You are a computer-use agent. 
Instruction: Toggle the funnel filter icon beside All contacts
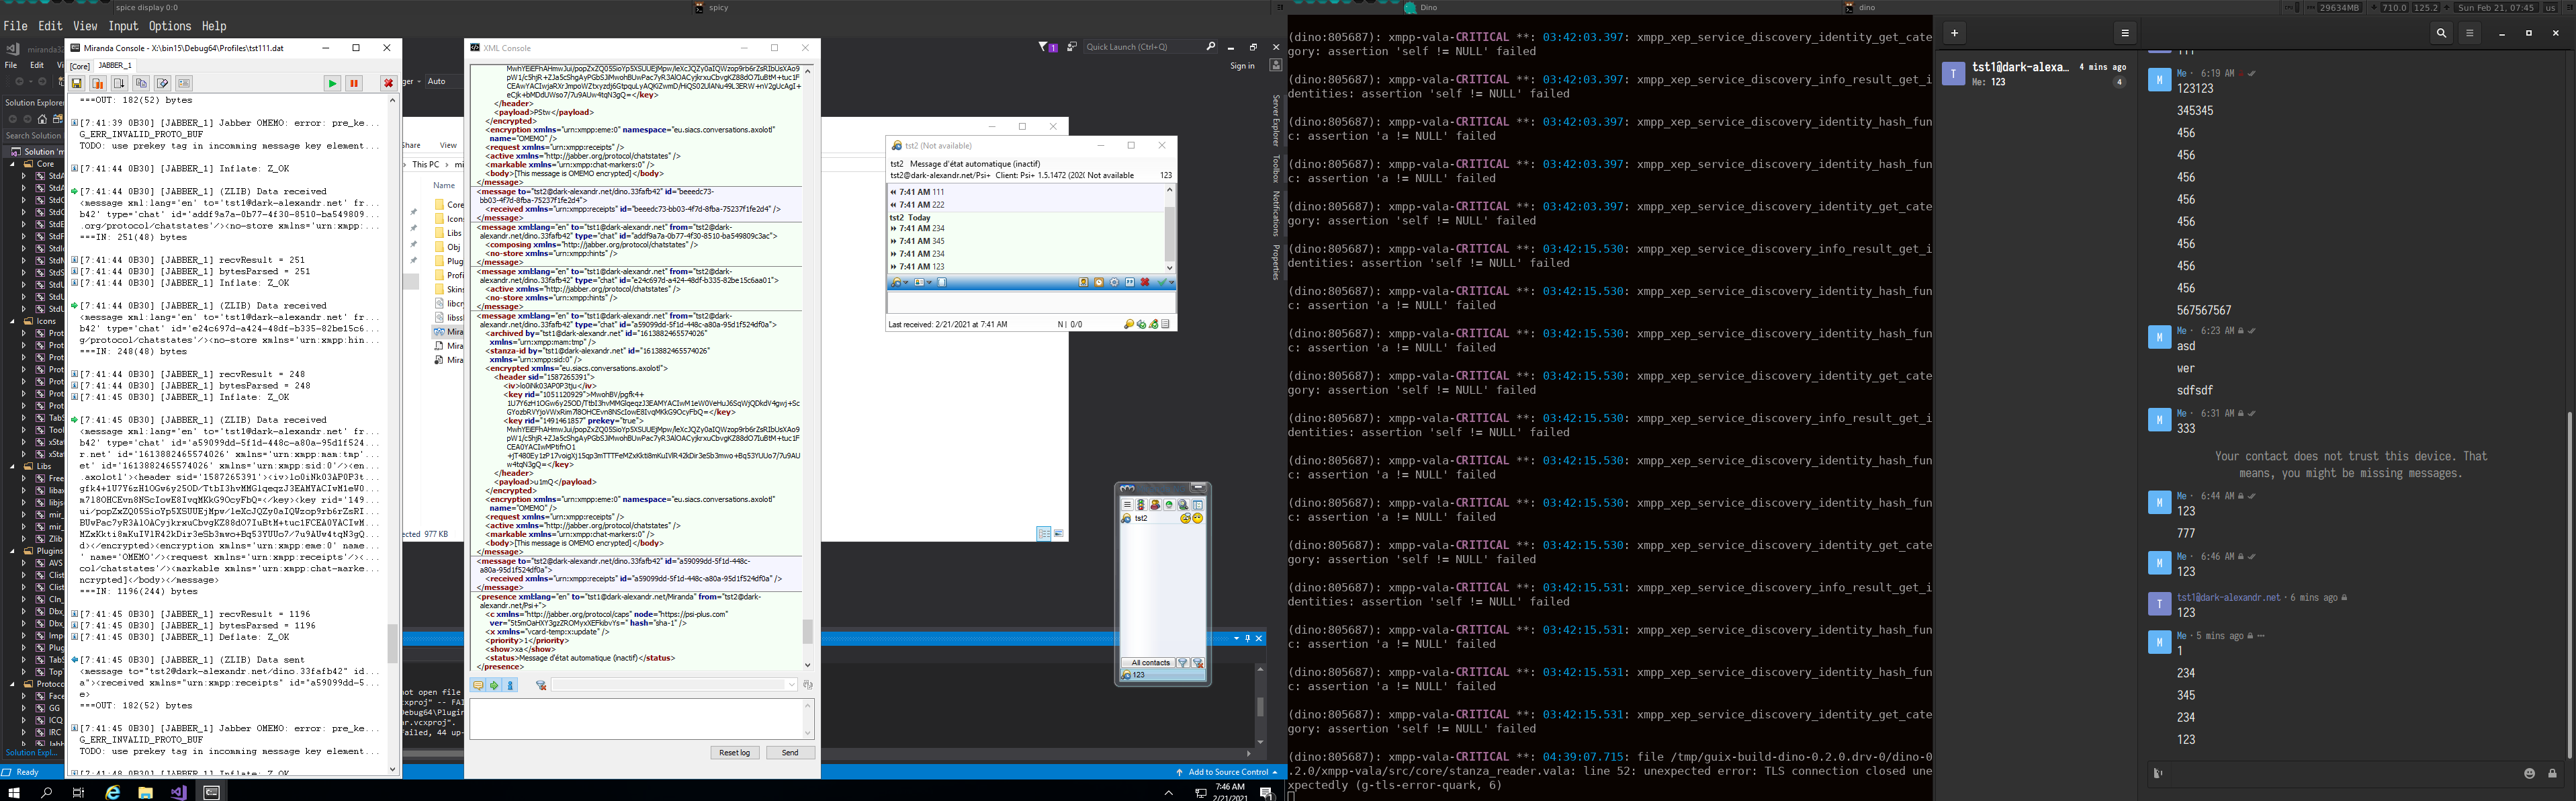(x=1183, y=663)
